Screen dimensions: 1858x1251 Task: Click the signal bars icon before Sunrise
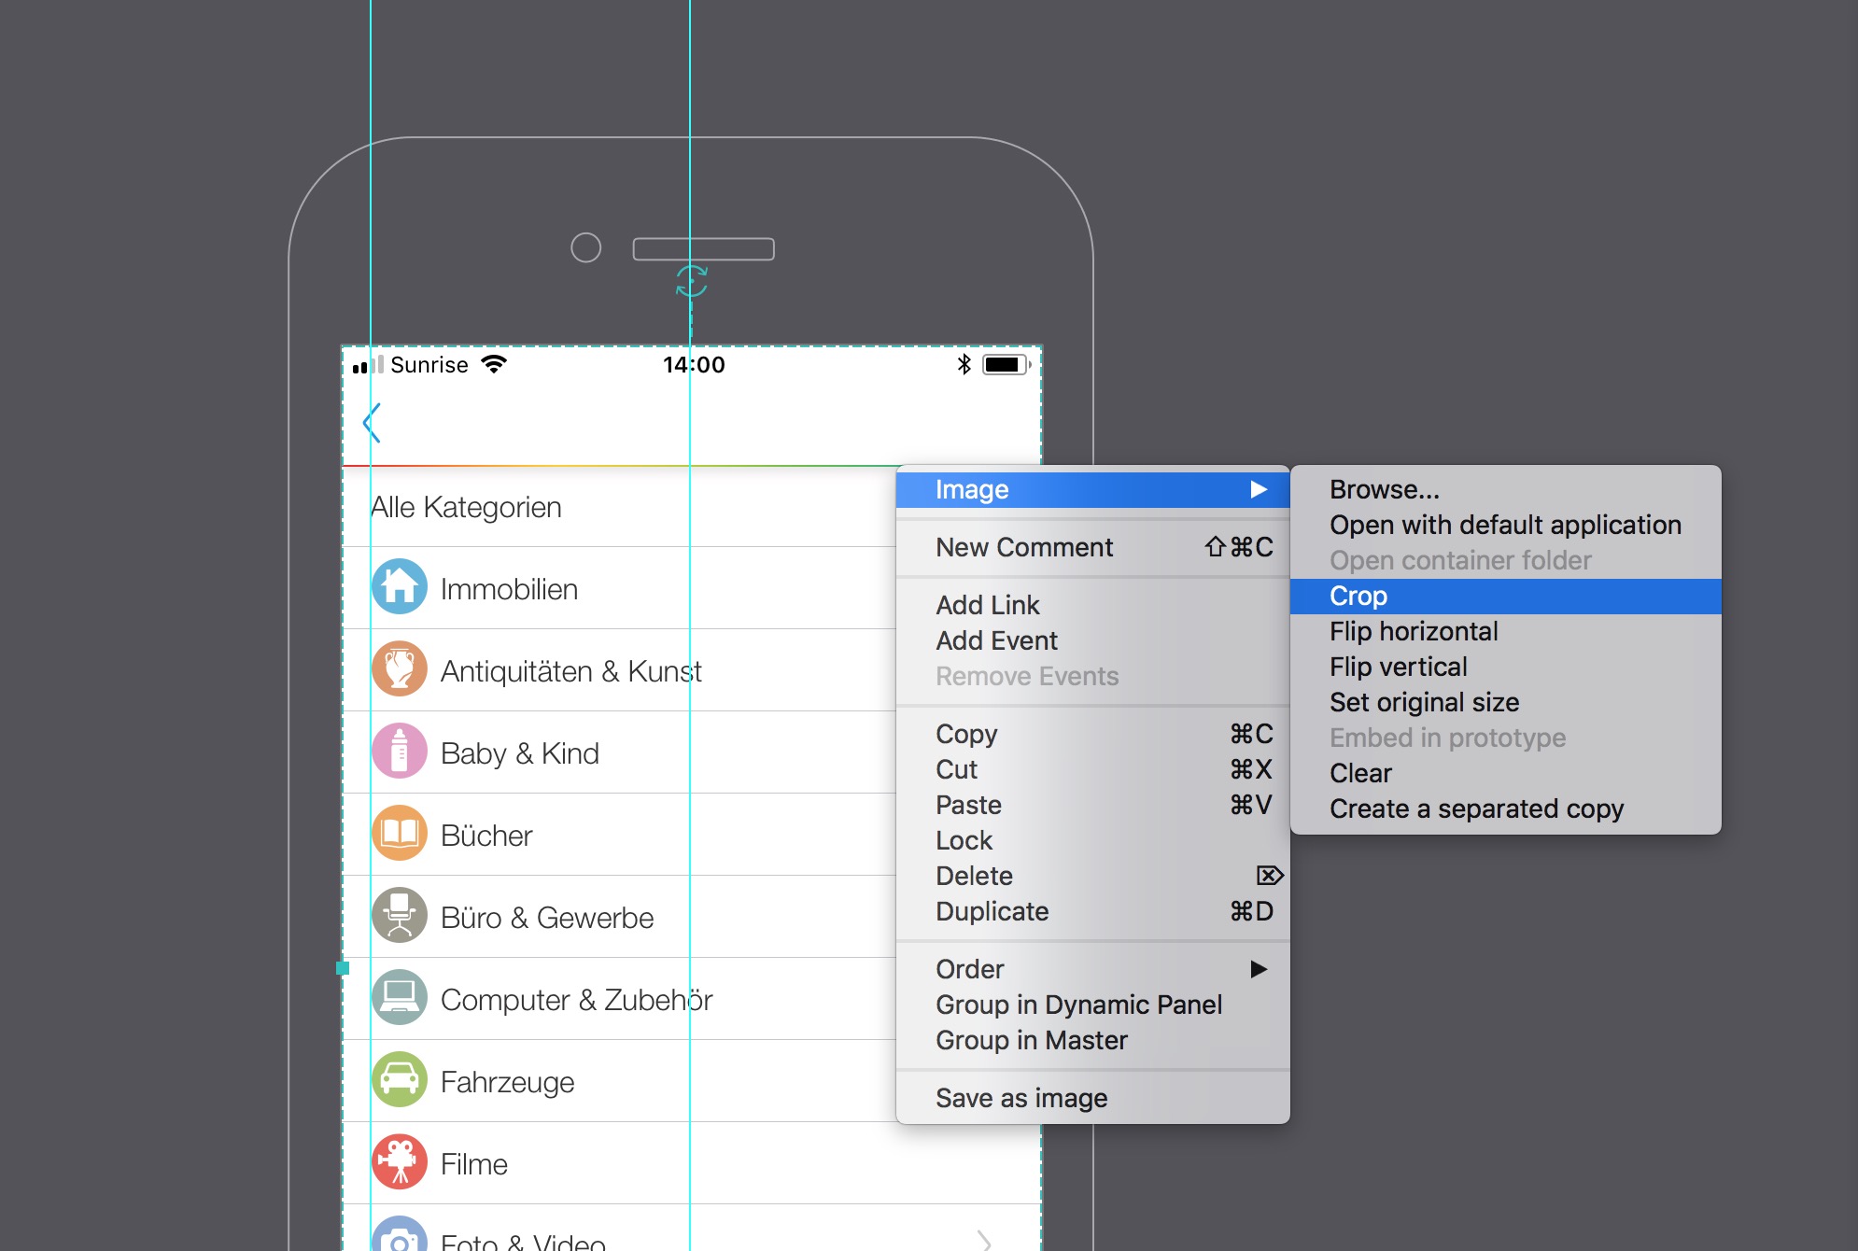pos(368,365)
